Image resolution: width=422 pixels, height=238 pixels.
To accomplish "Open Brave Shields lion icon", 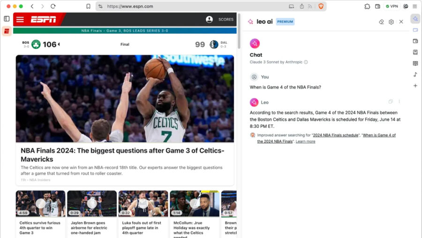I will click(321, 6).
